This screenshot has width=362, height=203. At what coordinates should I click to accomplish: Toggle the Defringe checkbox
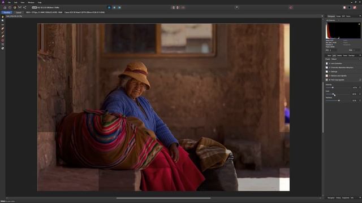(x=327, y=72)
